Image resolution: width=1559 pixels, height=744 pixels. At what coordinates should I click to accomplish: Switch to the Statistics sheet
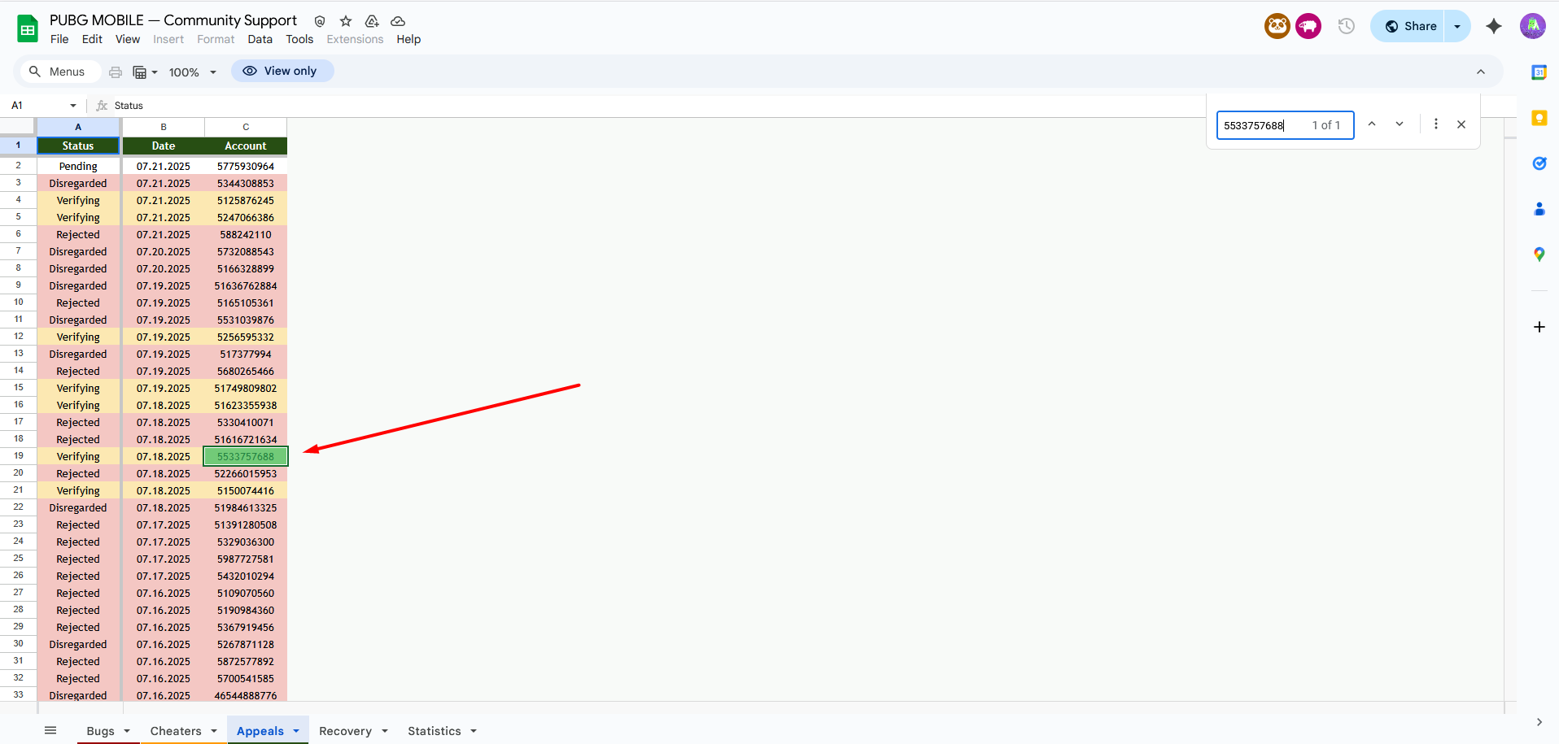435,731
